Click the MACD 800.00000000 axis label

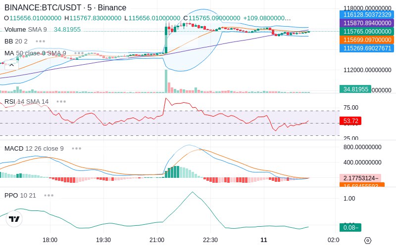click(362, 147)
